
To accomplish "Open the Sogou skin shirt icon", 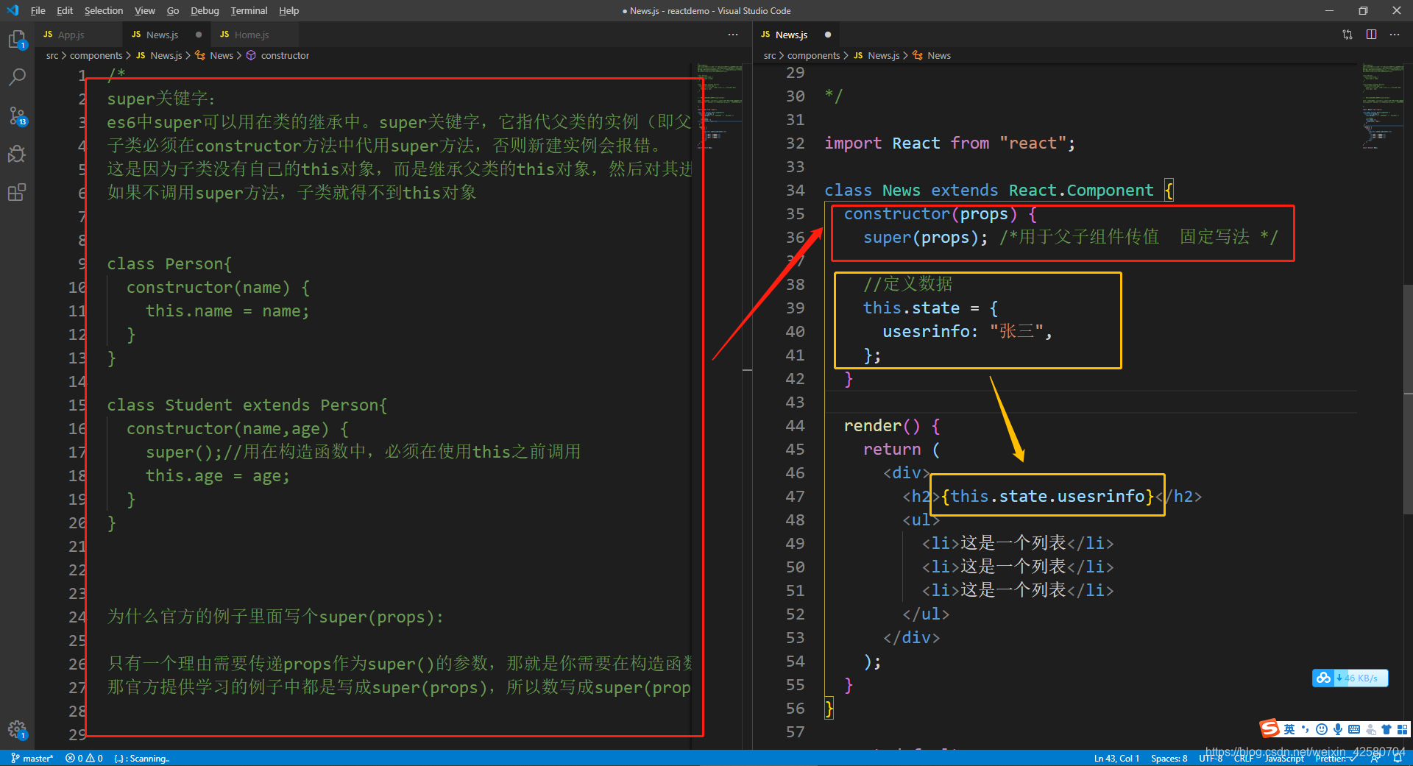I will [x=1387, y=729].
